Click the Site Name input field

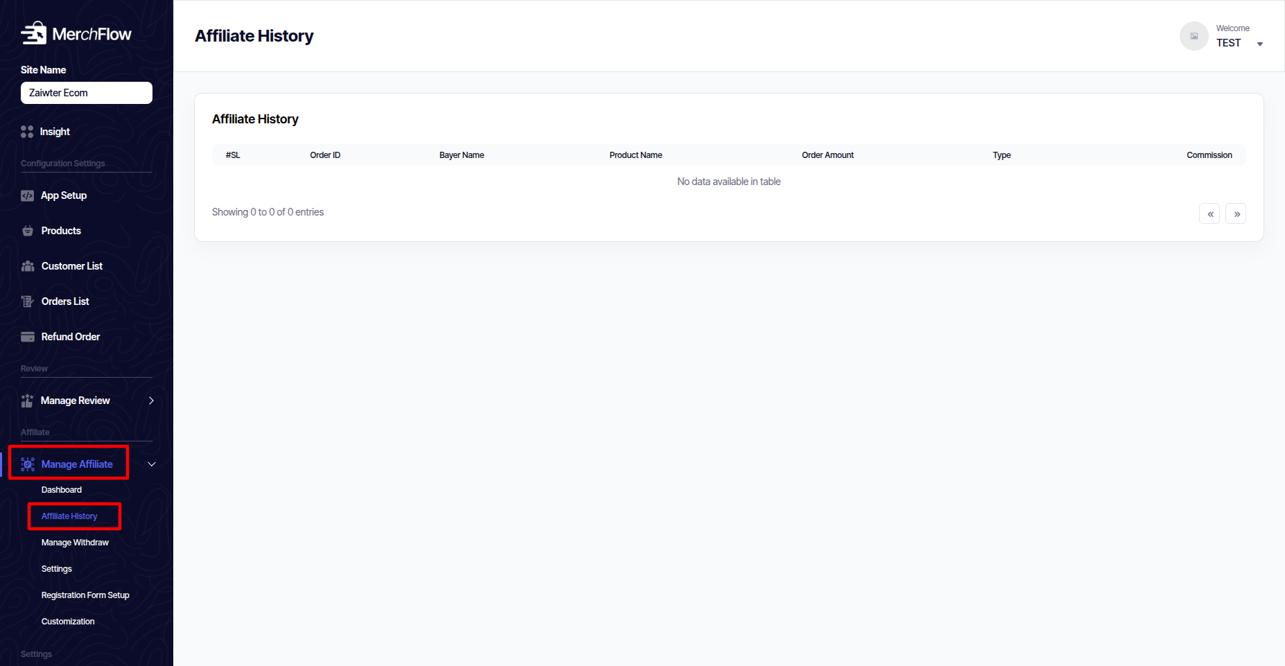coord(87,93)
